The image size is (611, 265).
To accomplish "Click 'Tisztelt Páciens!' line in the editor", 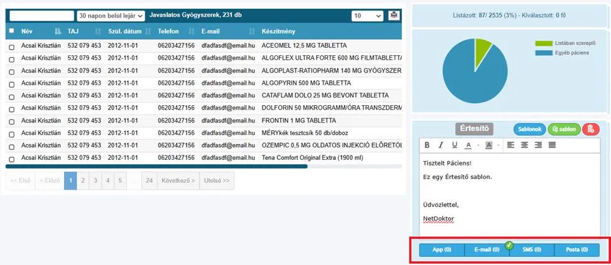I will 447,163.
